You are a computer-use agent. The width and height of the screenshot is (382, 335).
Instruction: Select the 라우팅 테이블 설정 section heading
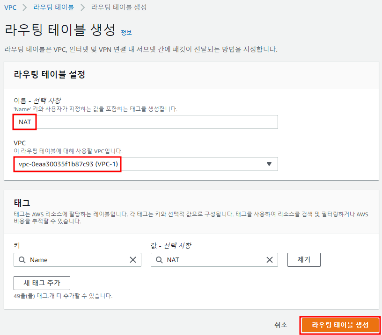click(x=50, y=74)
